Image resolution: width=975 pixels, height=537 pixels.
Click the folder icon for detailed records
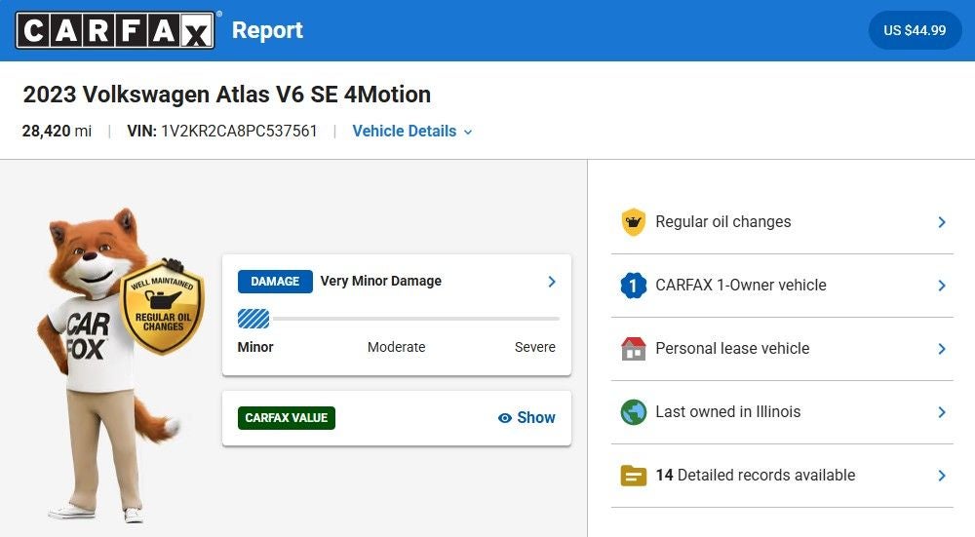point(634,476)
